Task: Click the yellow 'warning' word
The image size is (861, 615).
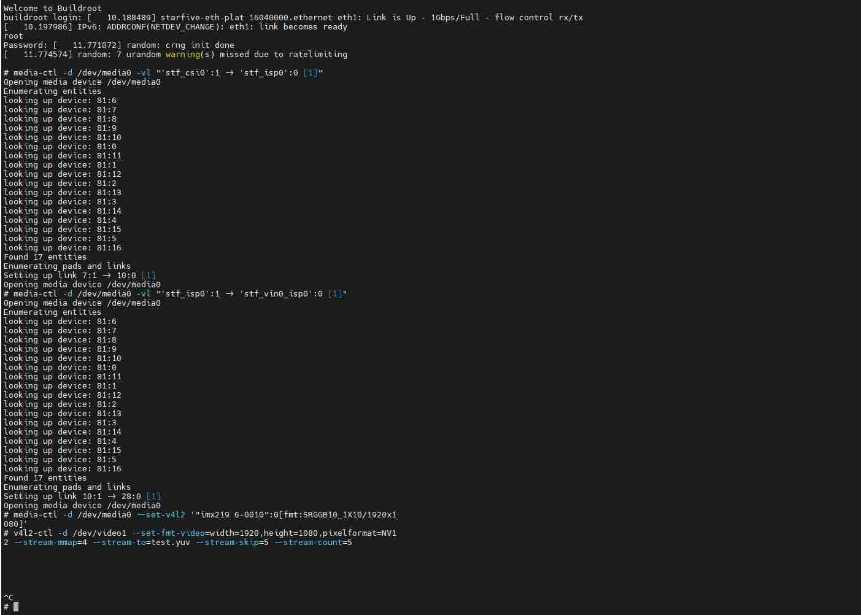Action: pos(182,54)
